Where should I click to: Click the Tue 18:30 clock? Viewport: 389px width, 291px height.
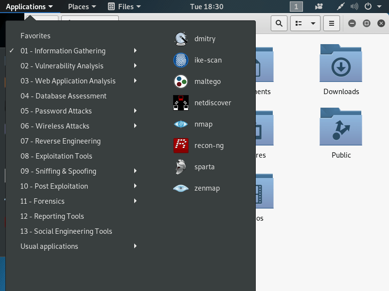click(207, 7)
